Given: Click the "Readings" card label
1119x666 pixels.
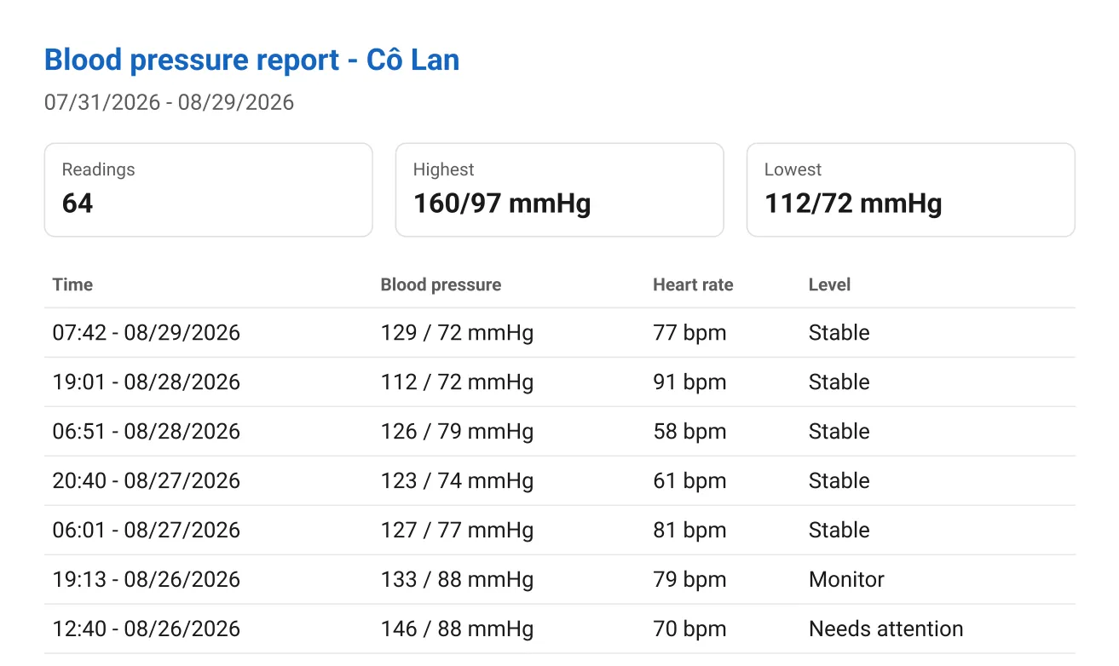Looking at the screenshot, I should (x=98, y=169).
